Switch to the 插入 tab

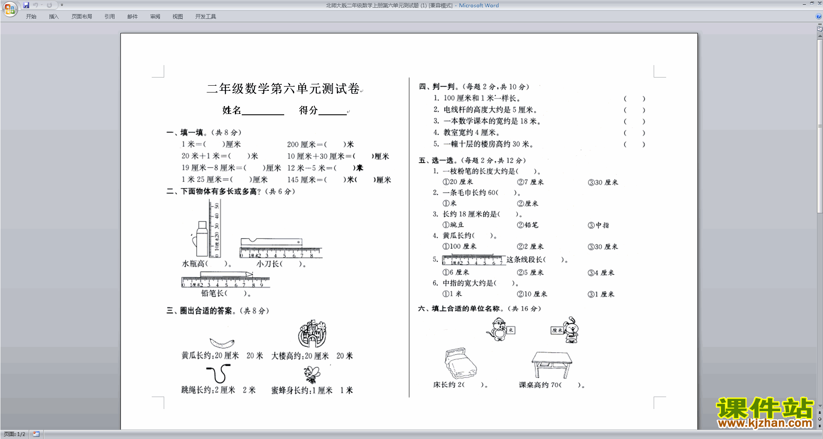tap(54, 17)
